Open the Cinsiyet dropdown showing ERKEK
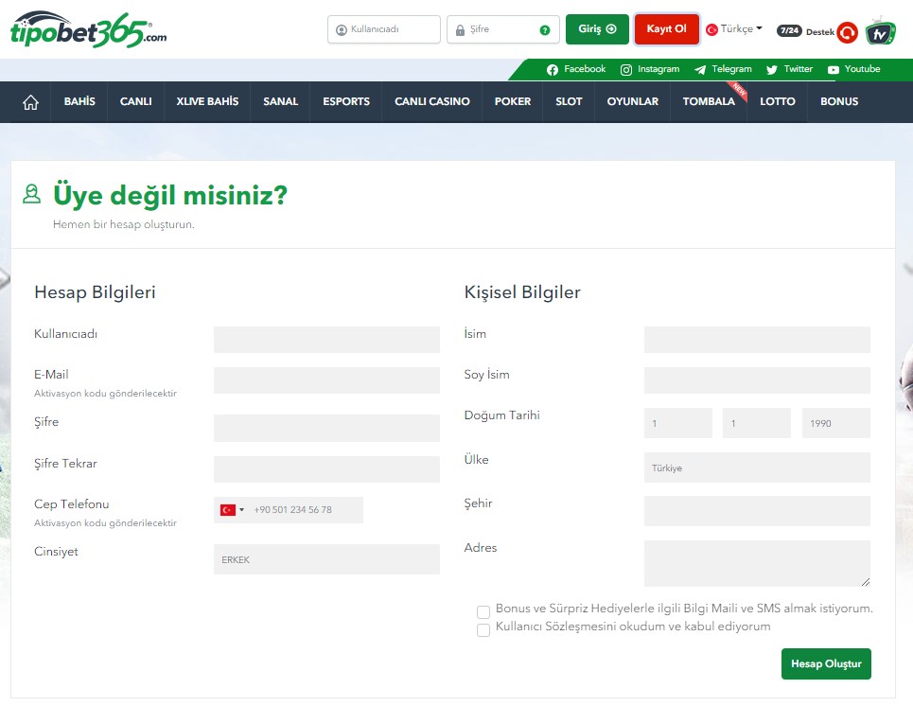Viewport: 913px width, 724px height. [326, 559]
